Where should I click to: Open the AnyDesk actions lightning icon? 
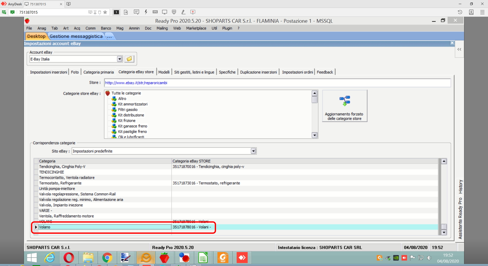[146, 12]
